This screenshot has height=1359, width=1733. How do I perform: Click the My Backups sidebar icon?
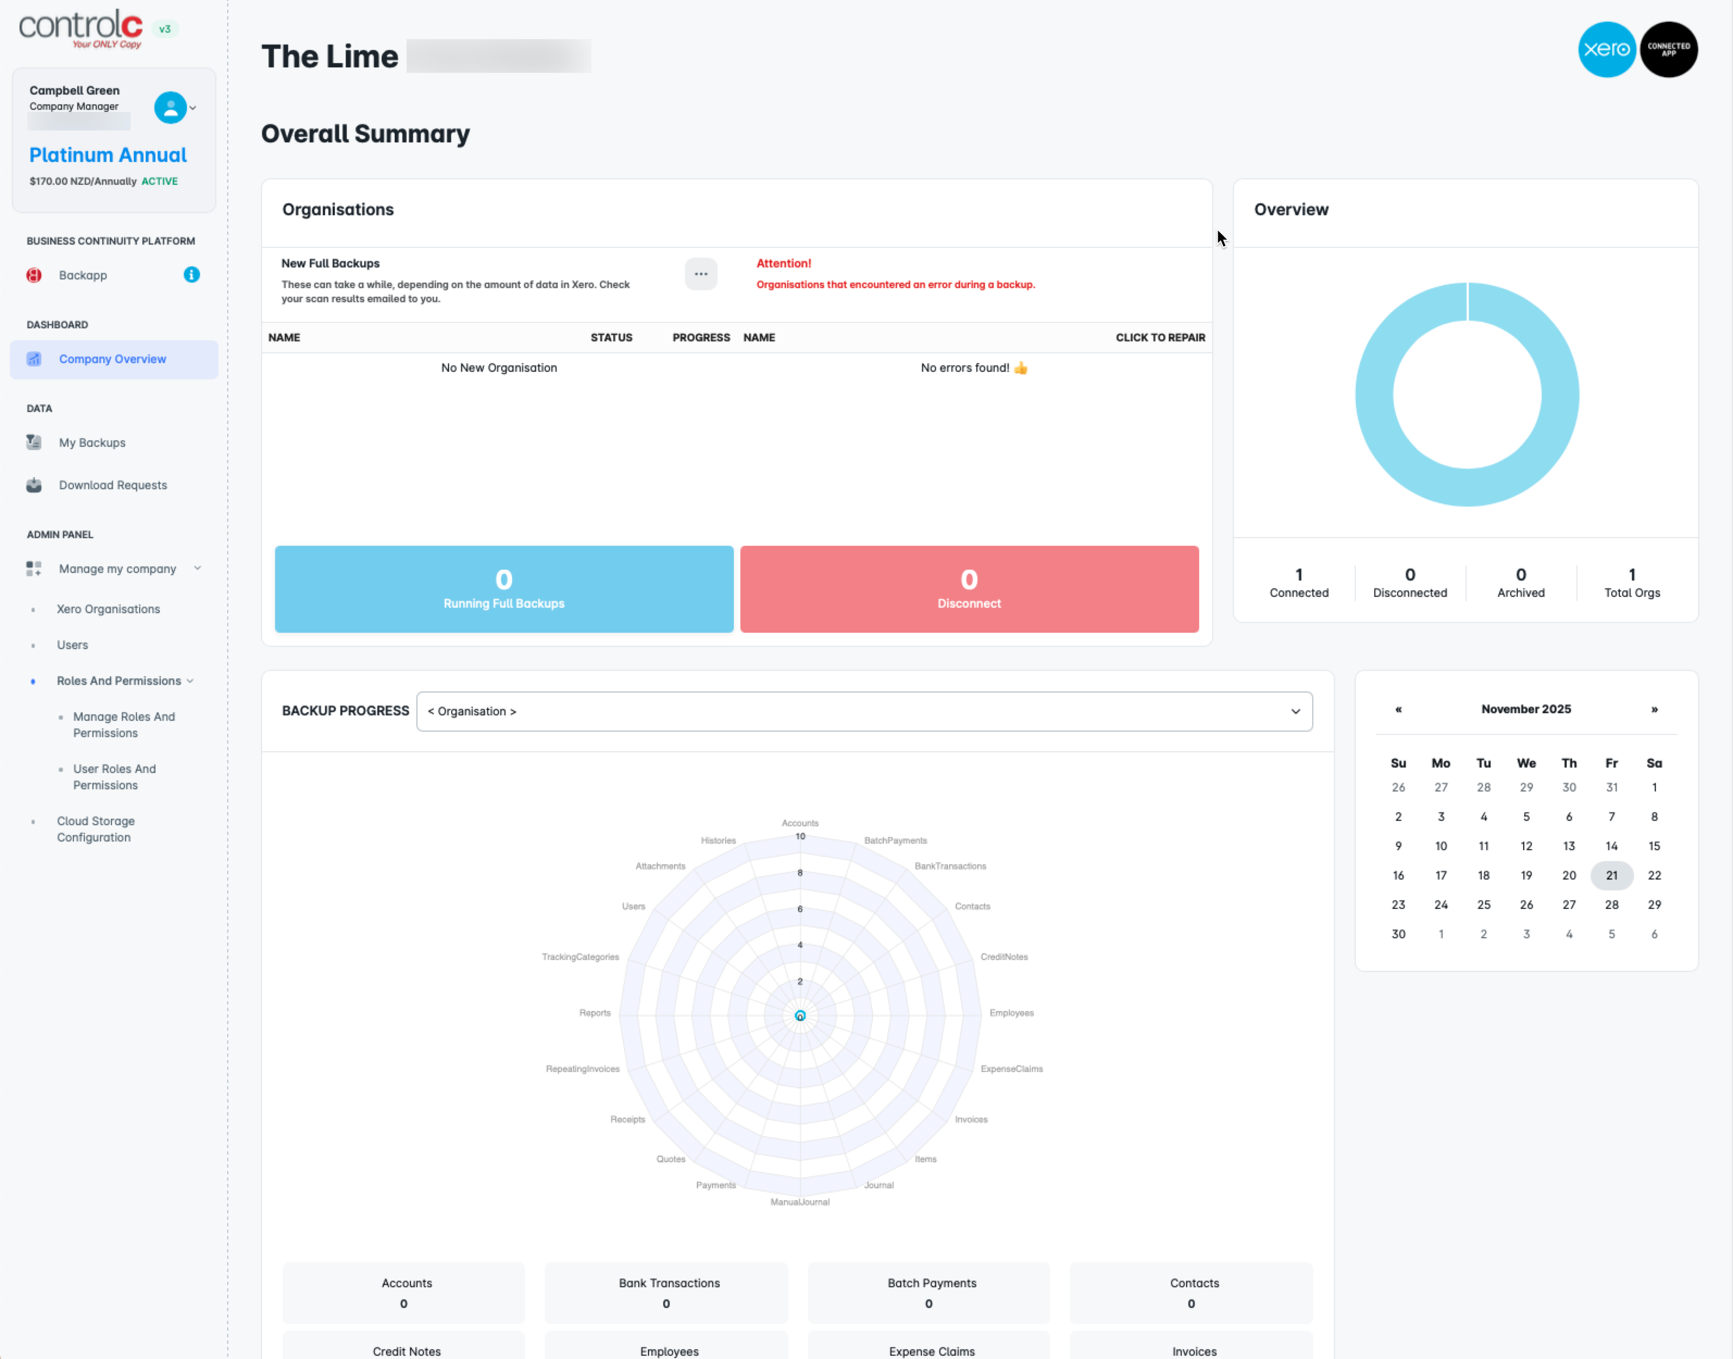click(33, 442)
